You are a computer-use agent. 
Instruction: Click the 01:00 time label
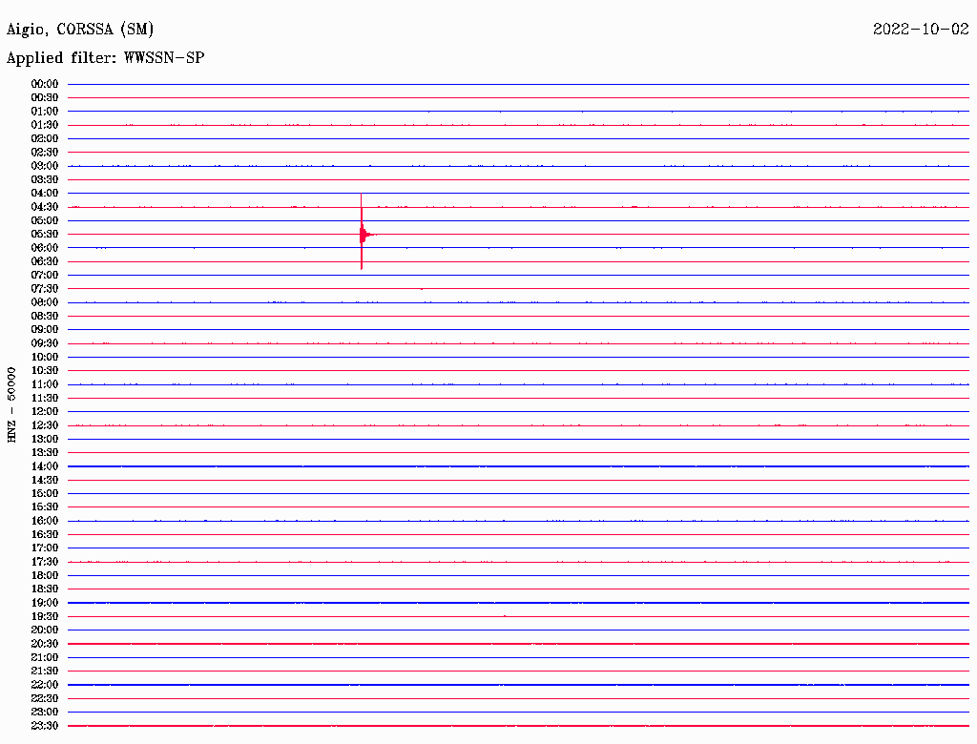45,111
